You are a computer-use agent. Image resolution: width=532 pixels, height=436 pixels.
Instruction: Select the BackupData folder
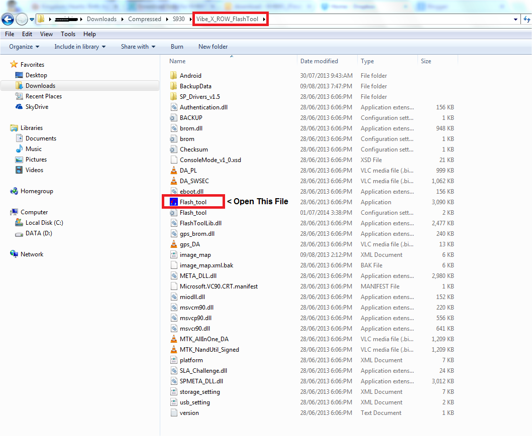point(195,86)
